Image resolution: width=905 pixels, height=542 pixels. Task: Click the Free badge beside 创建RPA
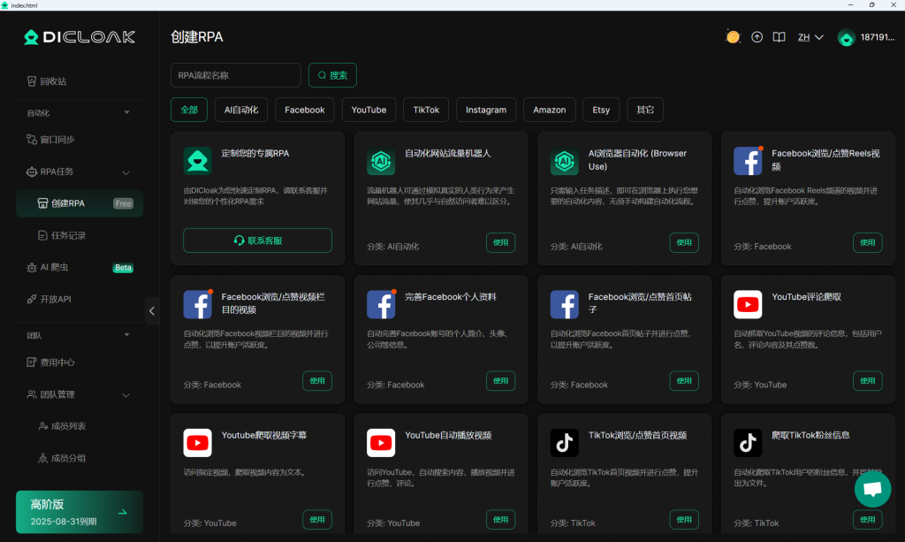coord(123,203)
